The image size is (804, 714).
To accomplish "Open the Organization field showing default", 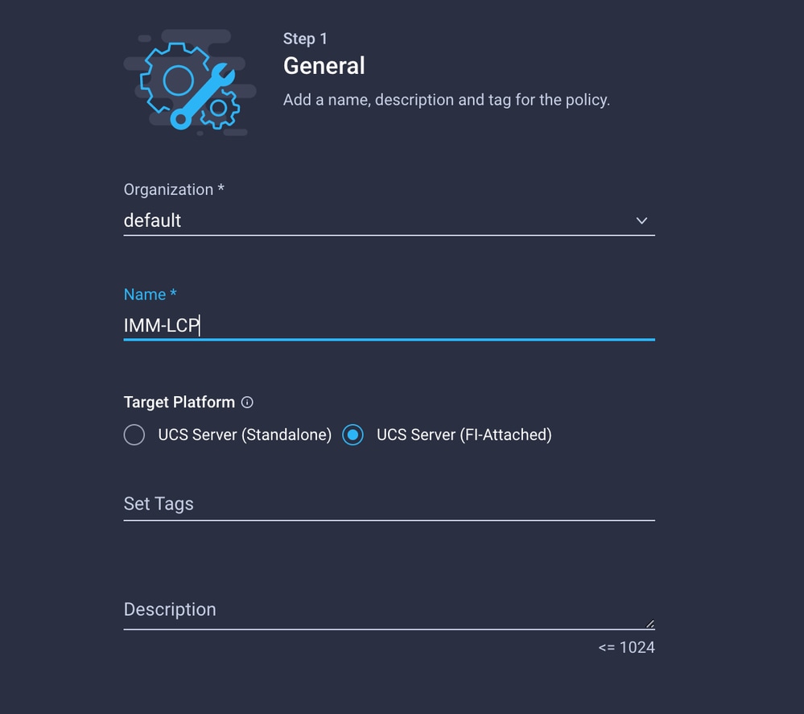I will coord(390,221).
